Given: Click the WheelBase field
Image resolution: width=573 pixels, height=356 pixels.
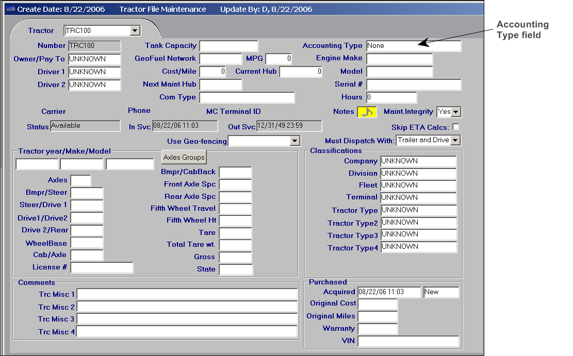Looking at the screenshot, I should [87, 243].
